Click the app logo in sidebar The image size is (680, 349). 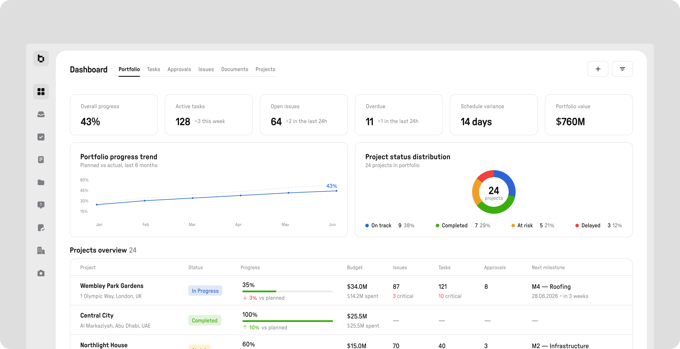click(x=41, y=58)
